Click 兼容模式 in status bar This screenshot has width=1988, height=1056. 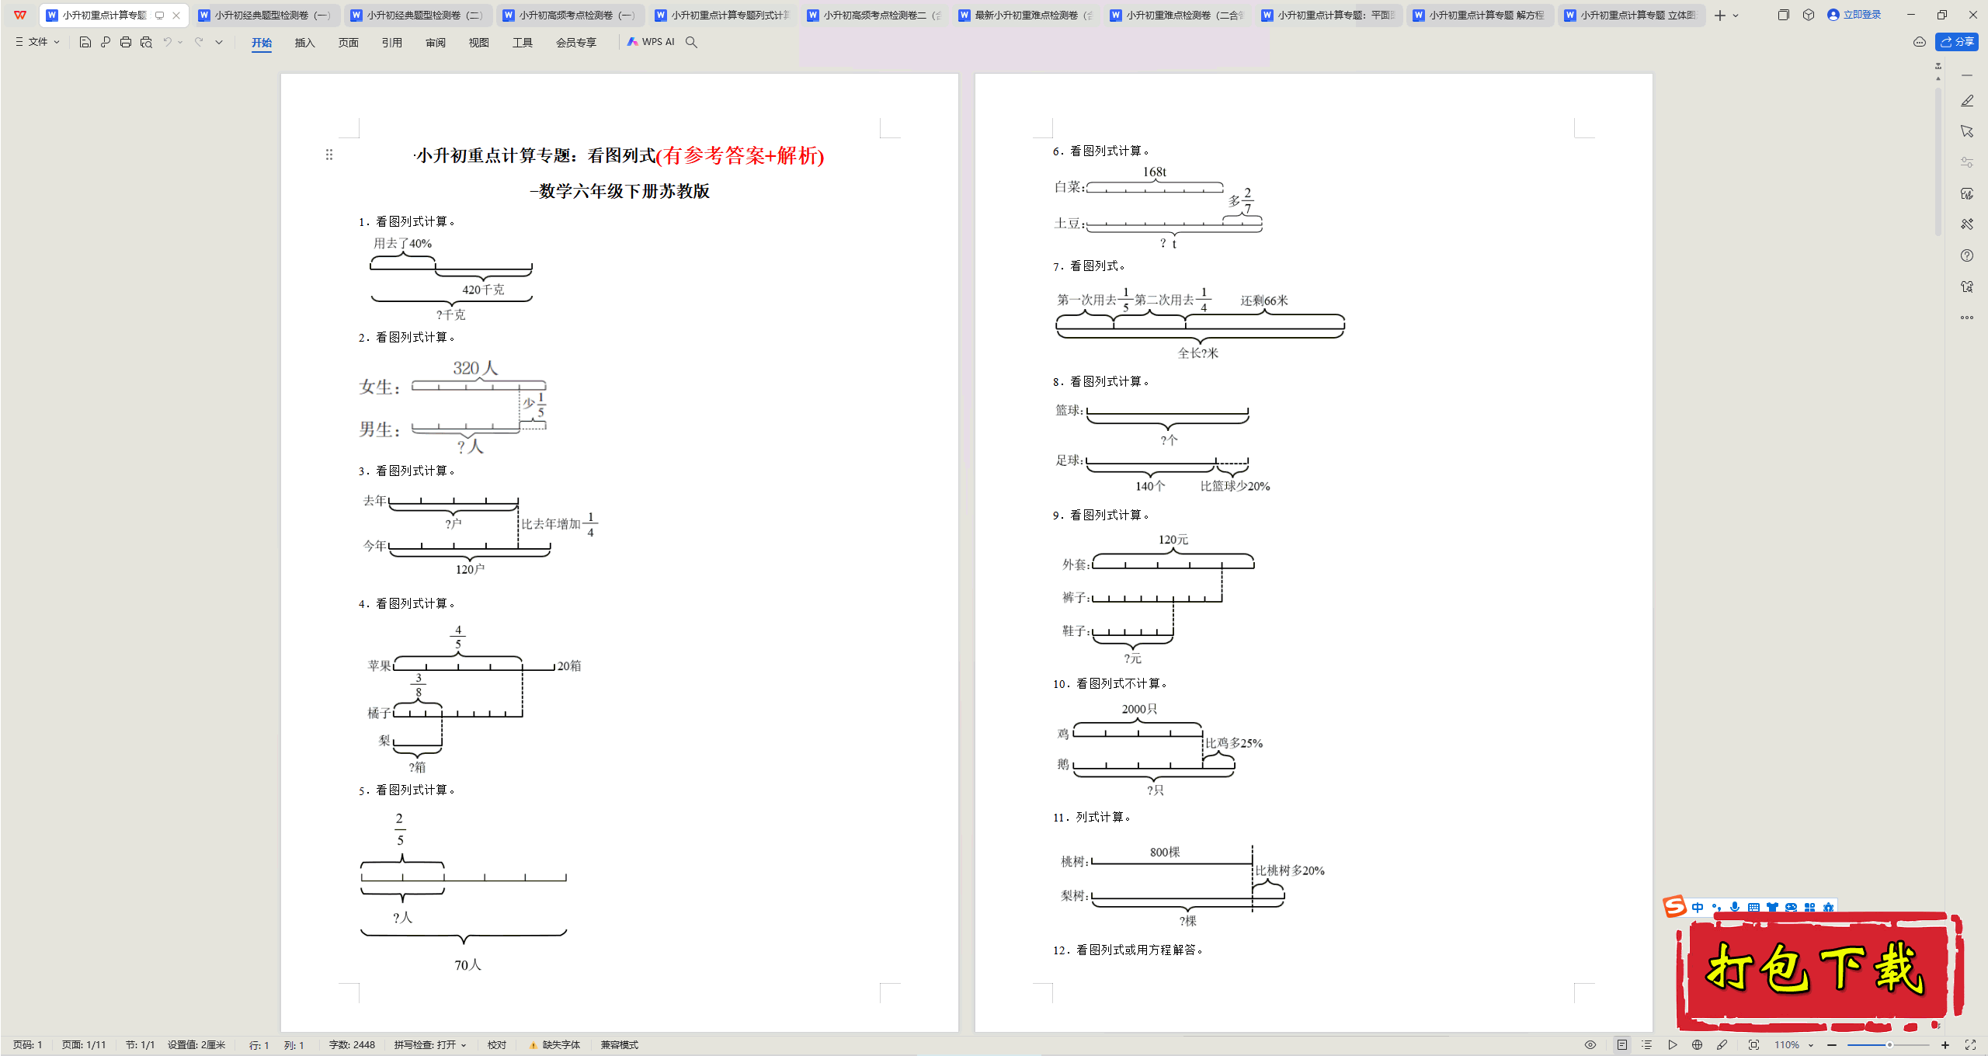click(x=620, y=1045)
